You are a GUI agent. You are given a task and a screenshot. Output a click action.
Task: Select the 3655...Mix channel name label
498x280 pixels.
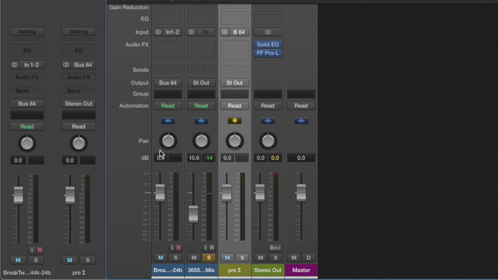tap(201, 270)
